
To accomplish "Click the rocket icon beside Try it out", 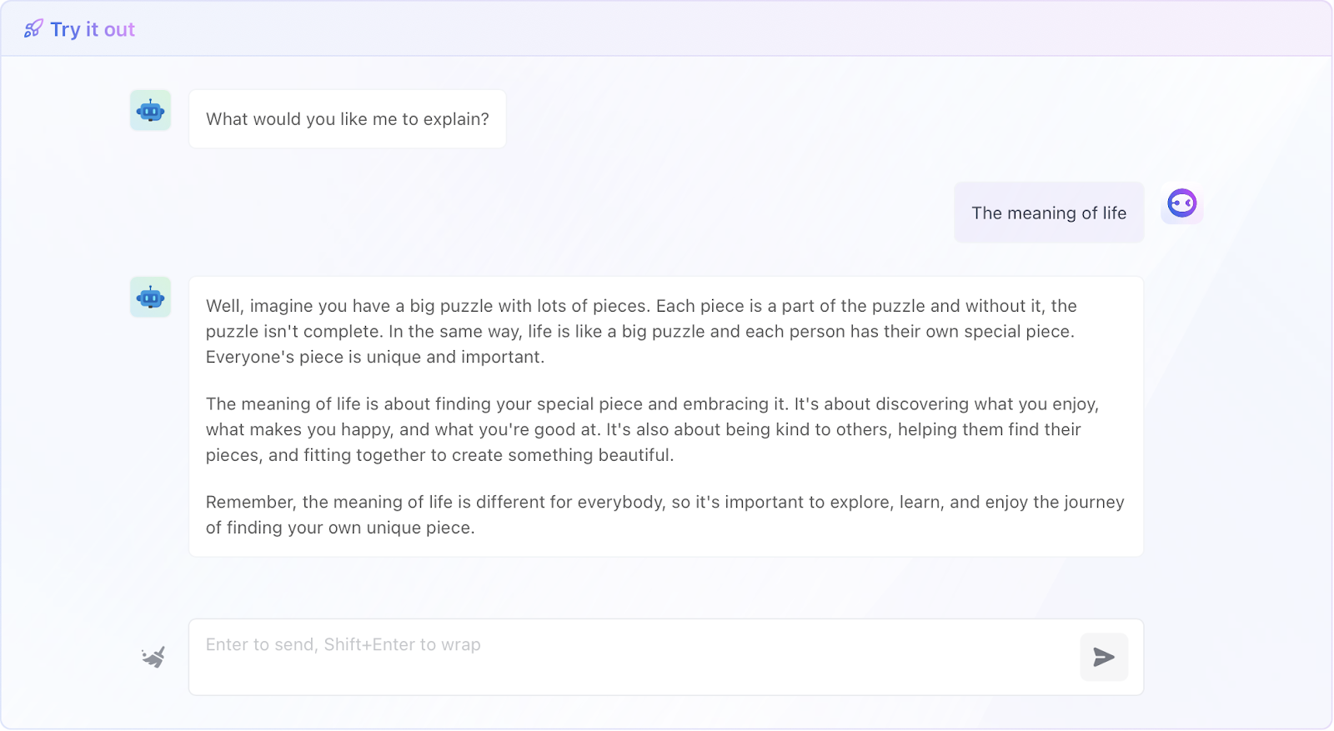I will tap(33, 29).
